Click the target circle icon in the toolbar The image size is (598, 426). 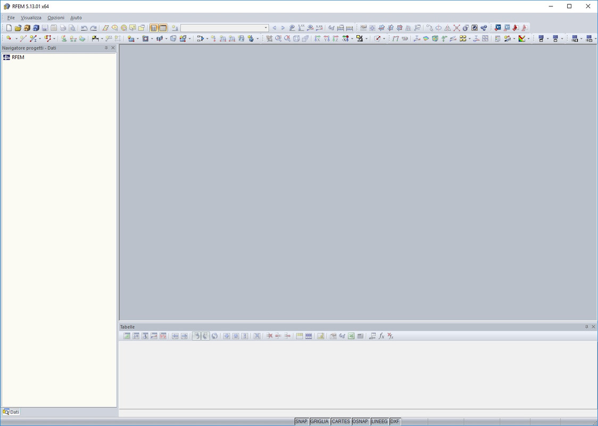click(123, 28)
